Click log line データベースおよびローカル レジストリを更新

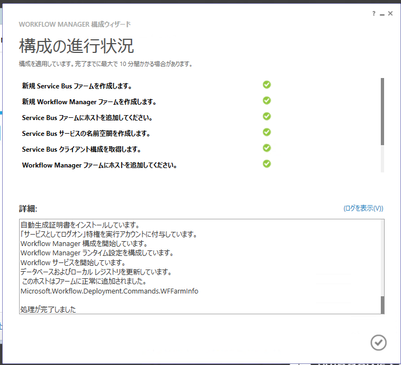96,272
